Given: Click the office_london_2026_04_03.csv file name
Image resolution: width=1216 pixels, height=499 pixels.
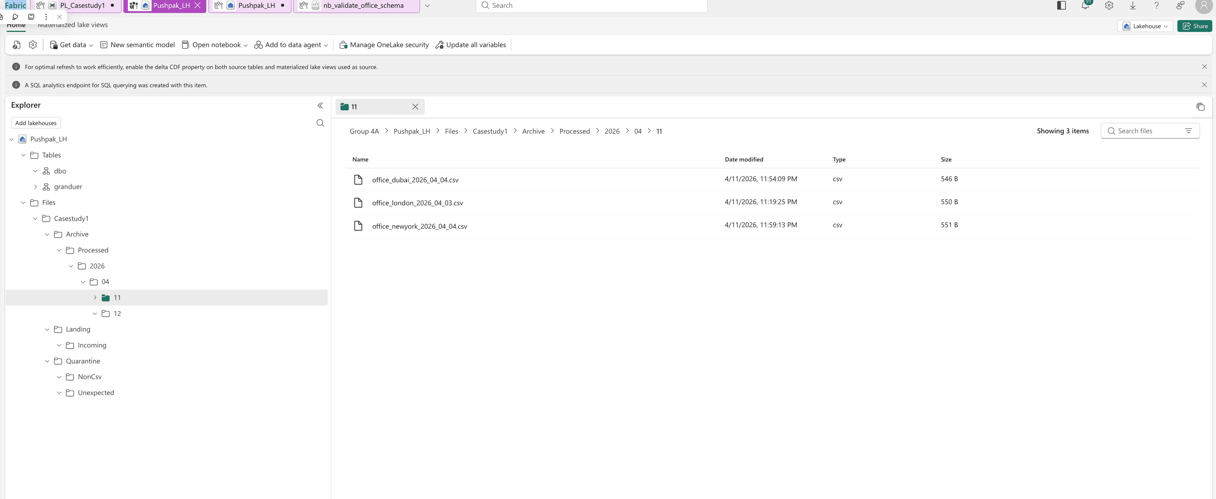Looking at the screenshot, I should point(417,203).
